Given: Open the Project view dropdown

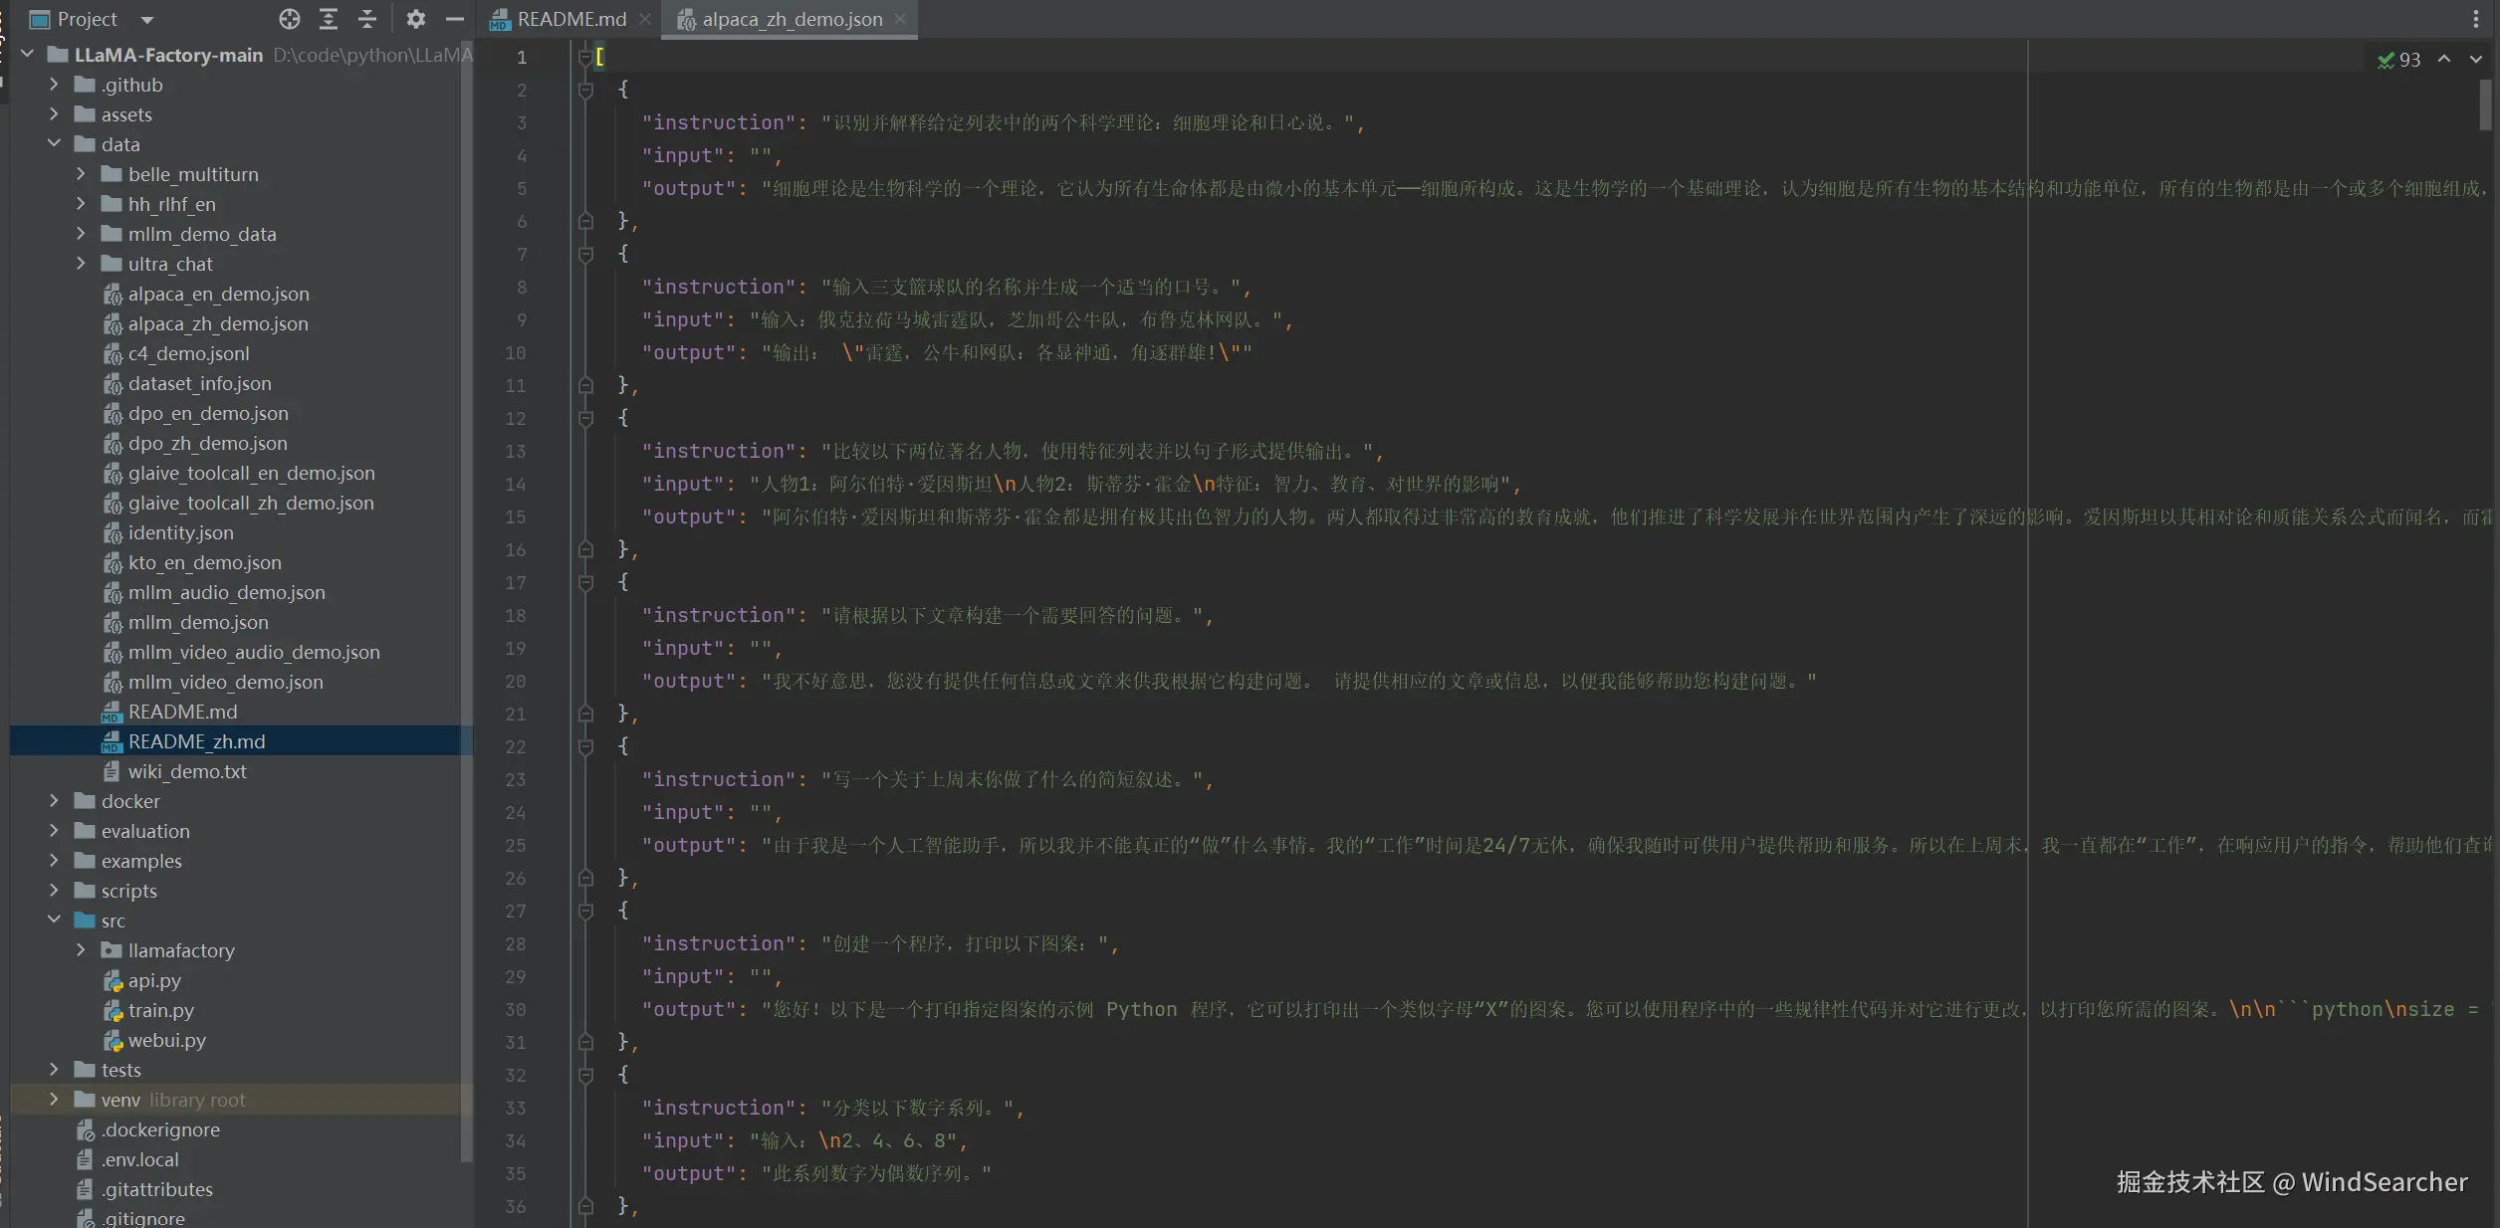Looking at the screenshot, I should [x=147, y=19].
